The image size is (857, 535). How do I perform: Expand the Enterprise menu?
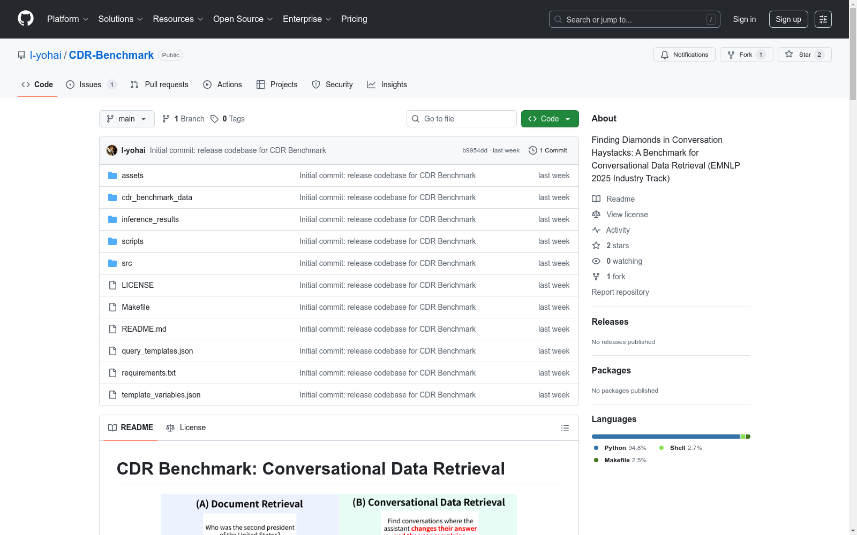(307, 19)
